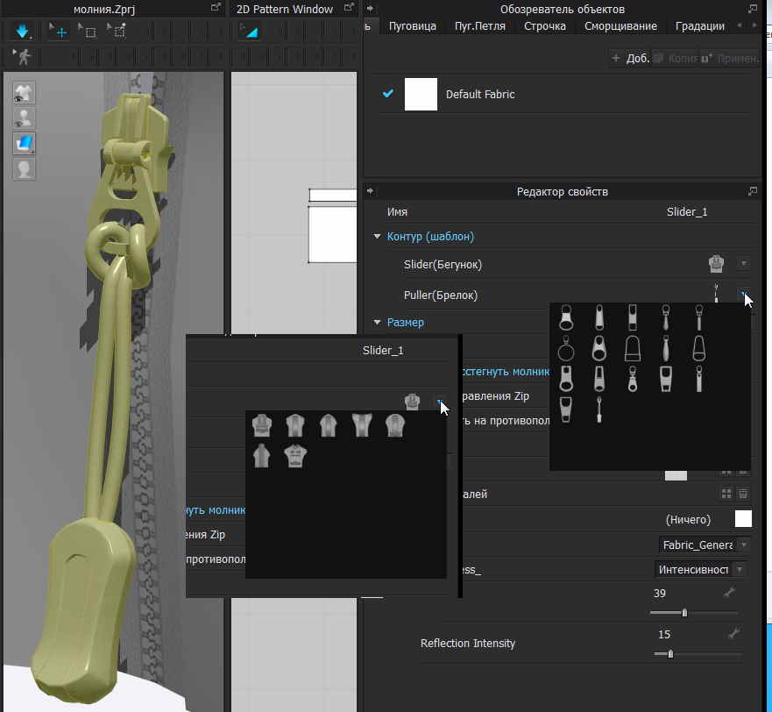Select the Select Mesh box tool

88,32
